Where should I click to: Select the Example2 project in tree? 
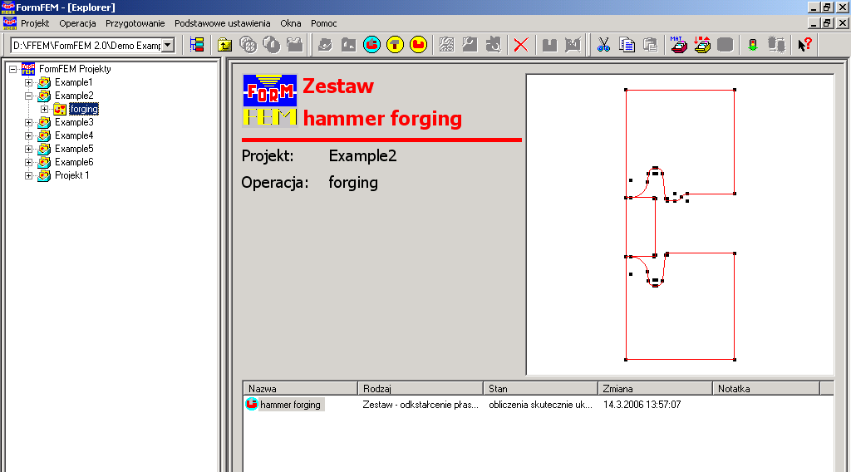74,96
